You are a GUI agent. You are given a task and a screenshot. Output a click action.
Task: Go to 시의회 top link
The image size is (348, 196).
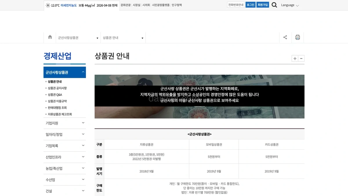pyautogui.click(x=146, y=5)
